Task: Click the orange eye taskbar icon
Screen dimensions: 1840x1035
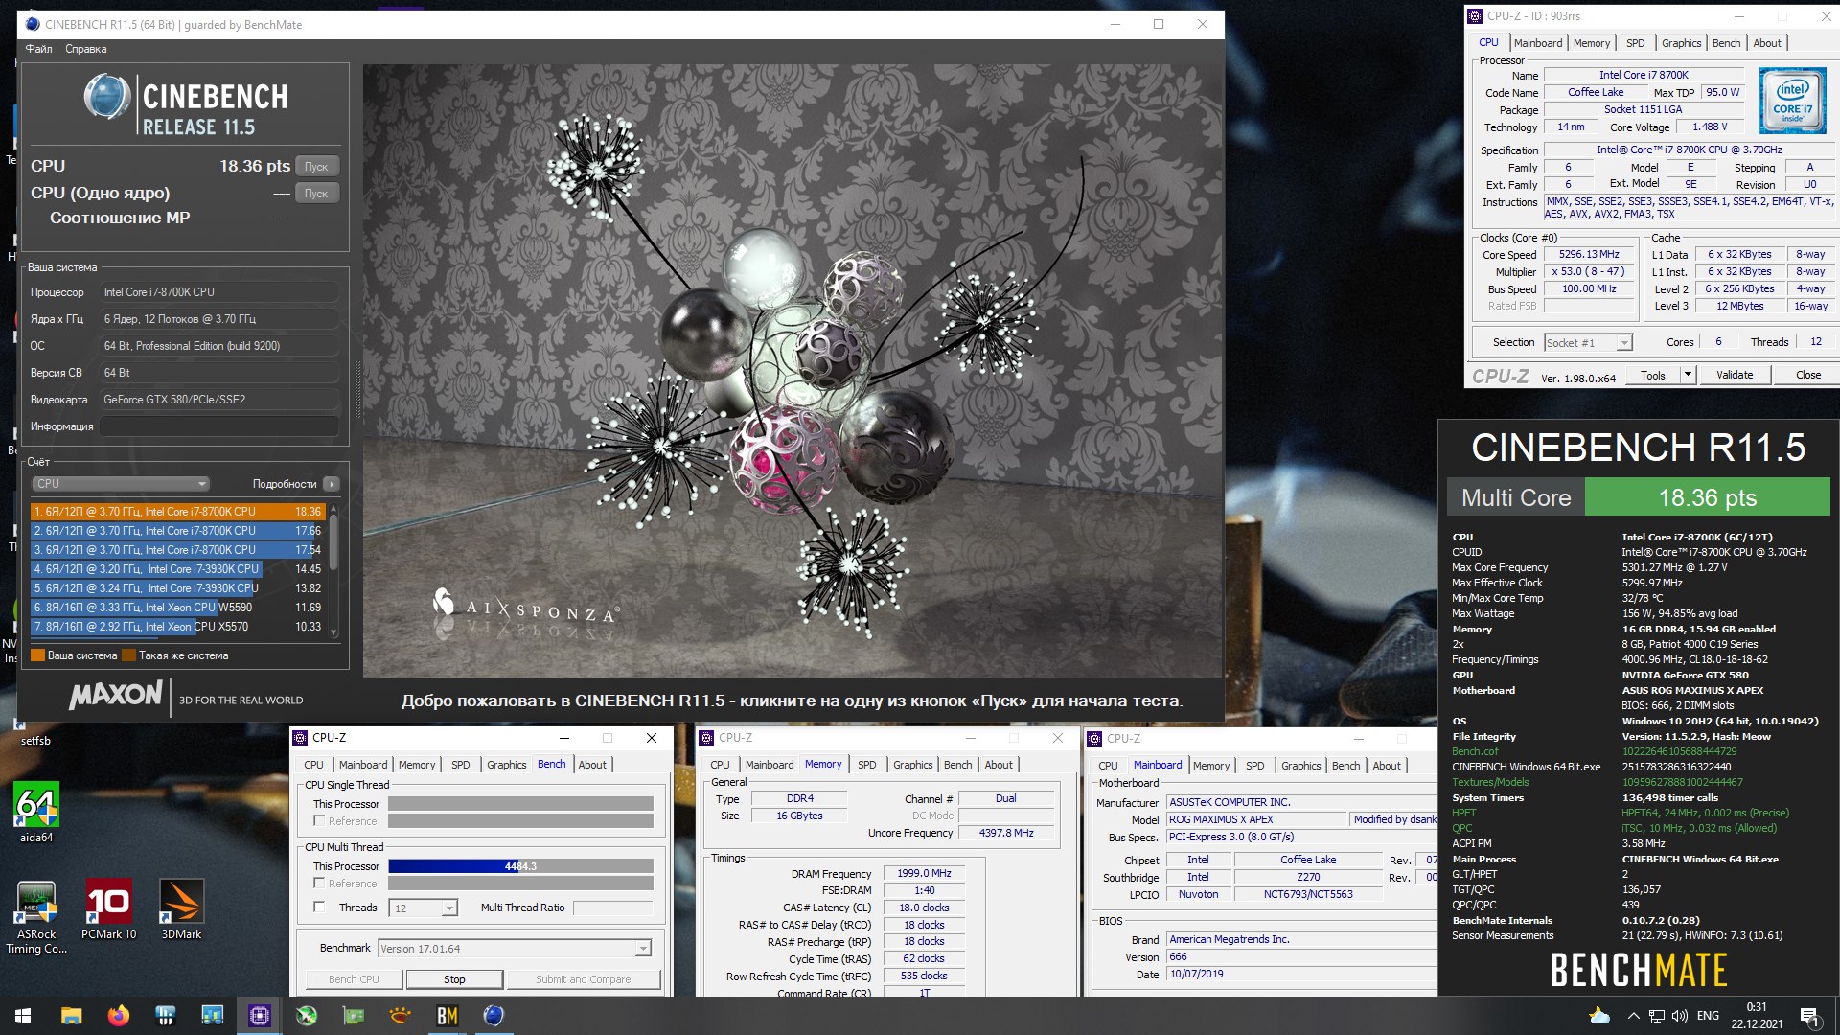Action: pyautogui.click(x=400, y=1016)
